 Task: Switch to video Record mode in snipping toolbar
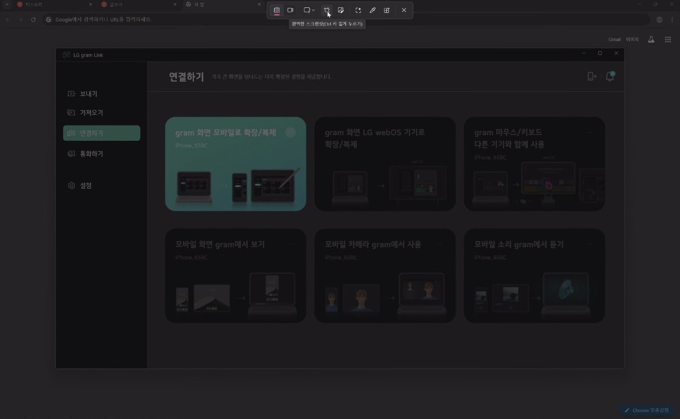(x=290, y=10)
